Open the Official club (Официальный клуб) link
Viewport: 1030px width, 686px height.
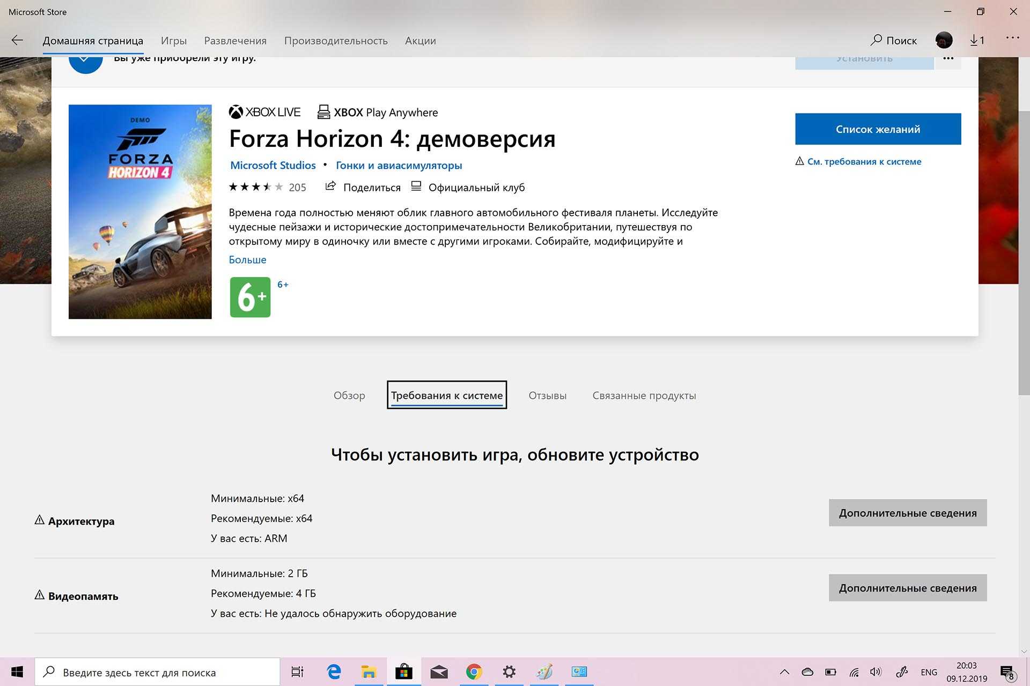point(476,188)
